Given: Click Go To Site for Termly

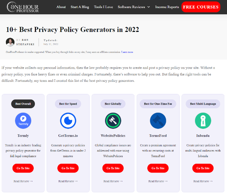Looking at the screenshot, I should (23, 168).
